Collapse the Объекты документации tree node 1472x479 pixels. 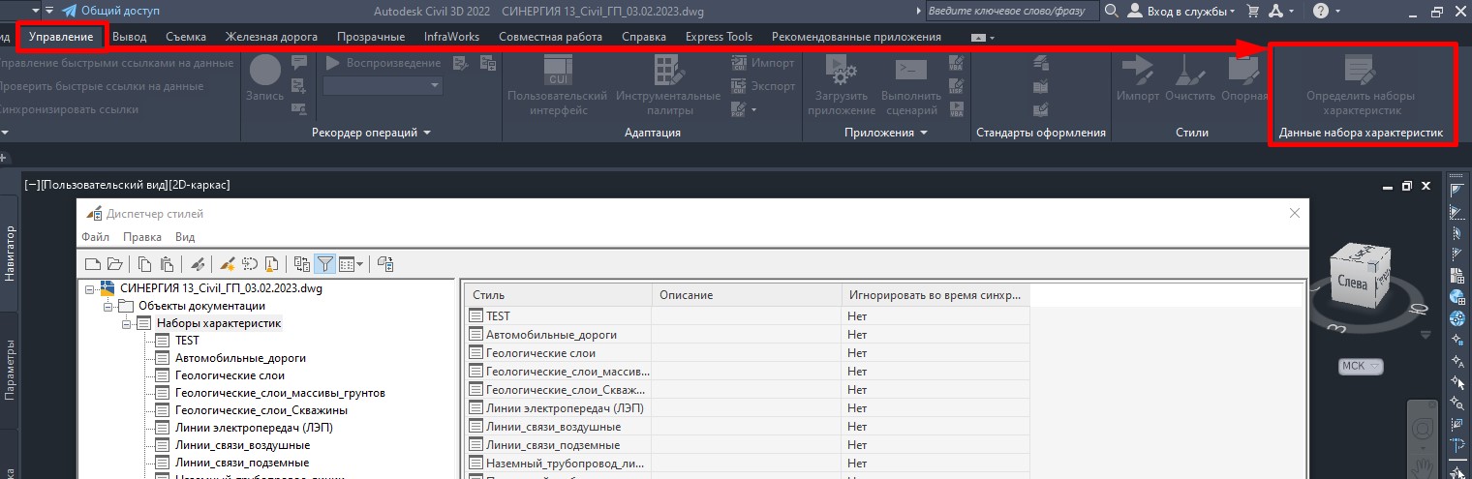click(107, 306)
